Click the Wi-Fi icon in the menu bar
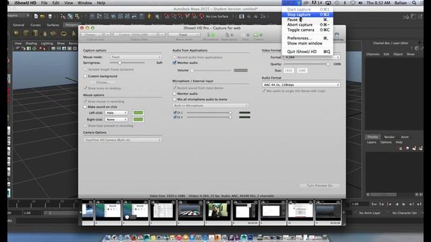431x242 pixels. [x=353, y=3]
